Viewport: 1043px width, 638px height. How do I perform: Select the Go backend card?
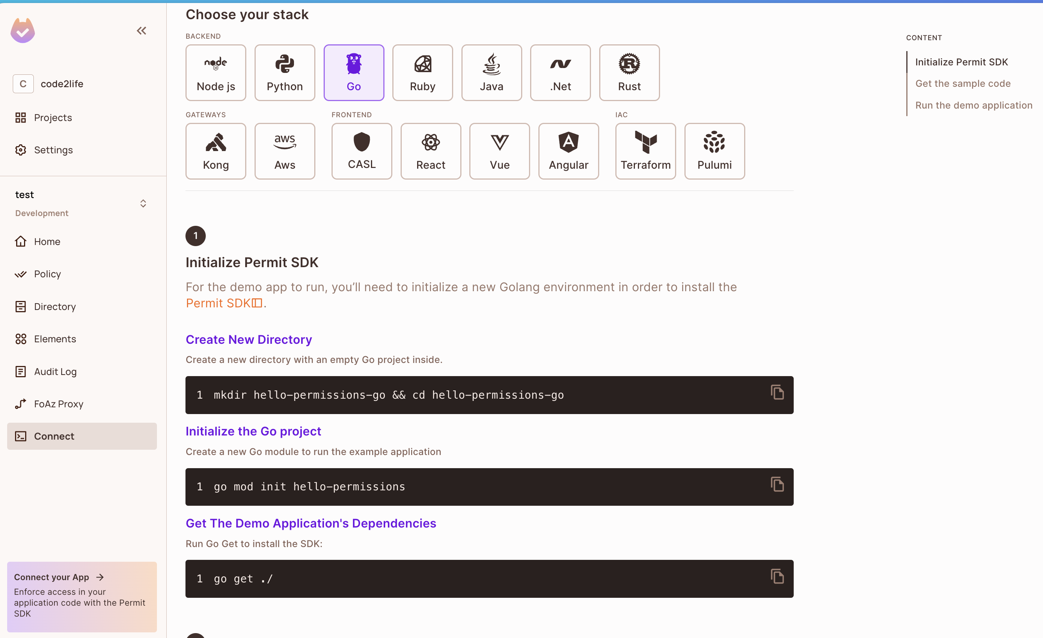coord(354,73)
